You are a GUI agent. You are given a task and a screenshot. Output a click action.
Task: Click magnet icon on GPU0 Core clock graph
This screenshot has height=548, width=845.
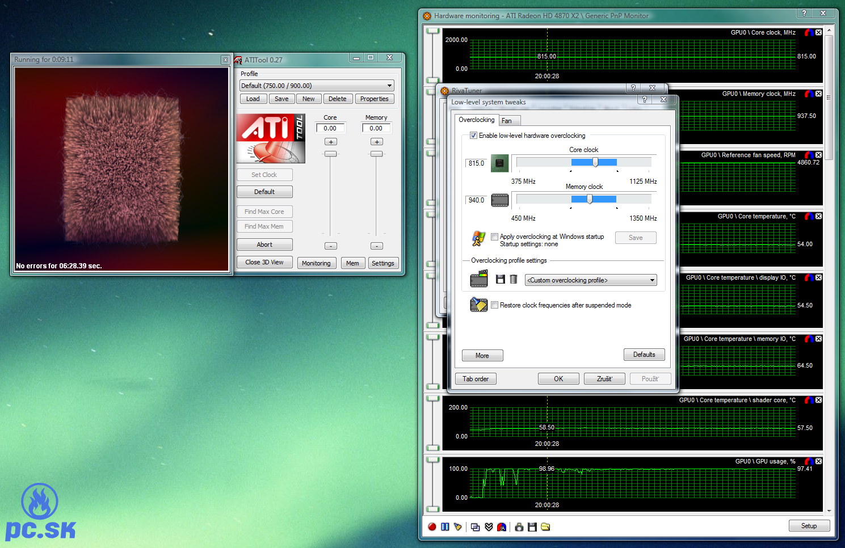pyautogui.click(x=809, y=32)
